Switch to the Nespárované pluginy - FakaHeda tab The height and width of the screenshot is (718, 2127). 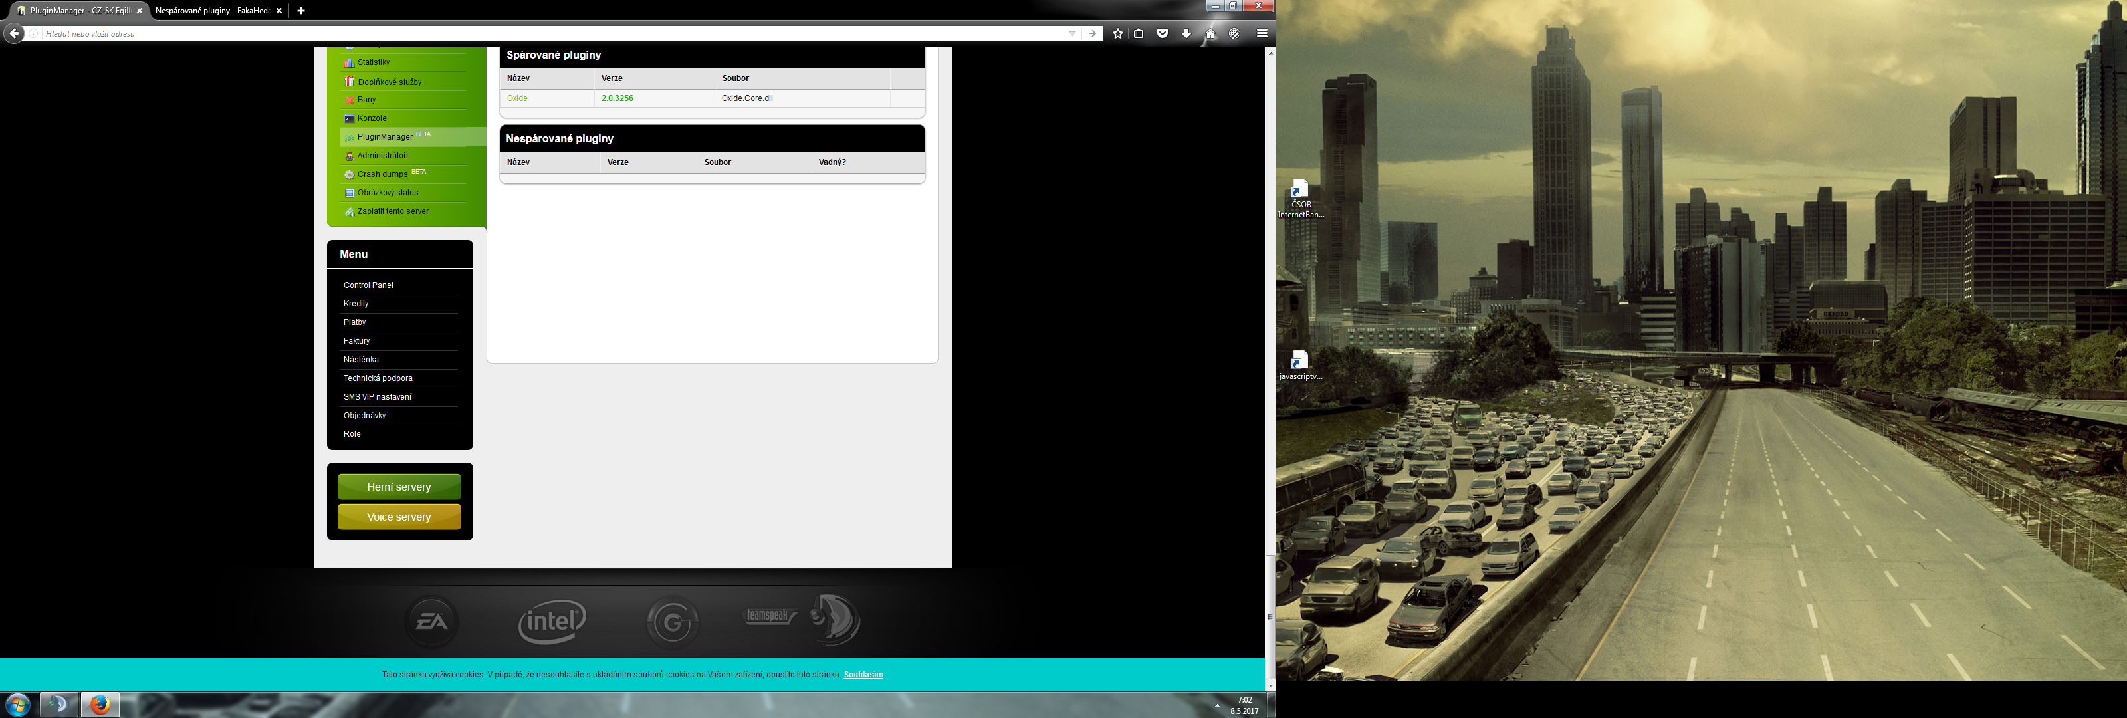[x=213, y=11]
